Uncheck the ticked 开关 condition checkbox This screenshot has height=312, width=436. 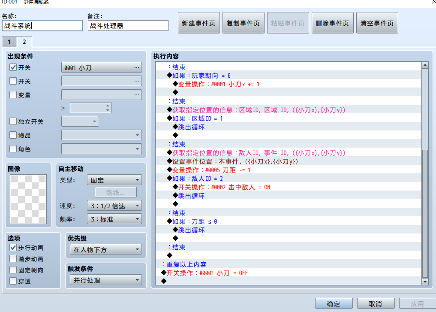(13, 67)
